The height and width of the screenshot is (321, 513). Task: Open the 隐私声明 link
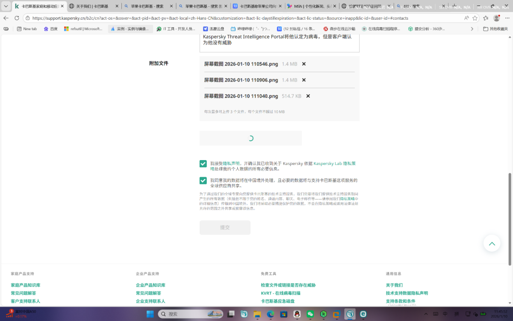(x=231, y=163)
